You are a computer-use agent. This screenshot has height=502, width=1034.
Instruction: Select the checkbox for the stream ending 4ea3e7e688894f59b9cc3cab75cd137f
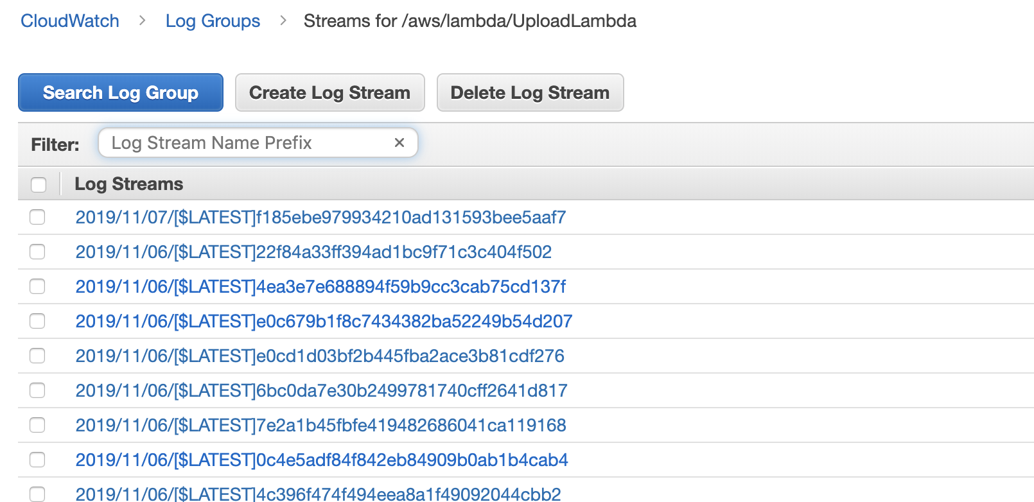pos(37,286)
